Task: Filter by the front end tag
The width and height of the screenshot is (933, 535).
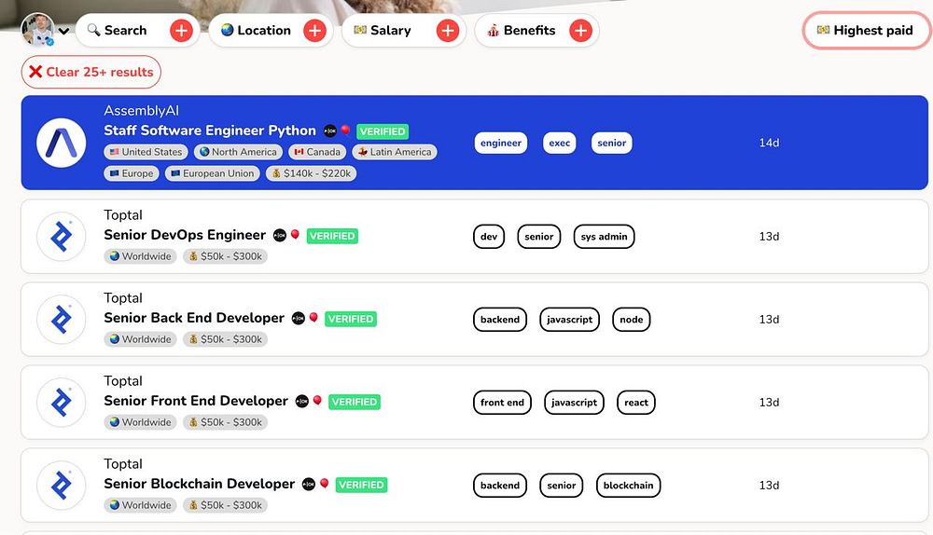Action: point(502,403)
